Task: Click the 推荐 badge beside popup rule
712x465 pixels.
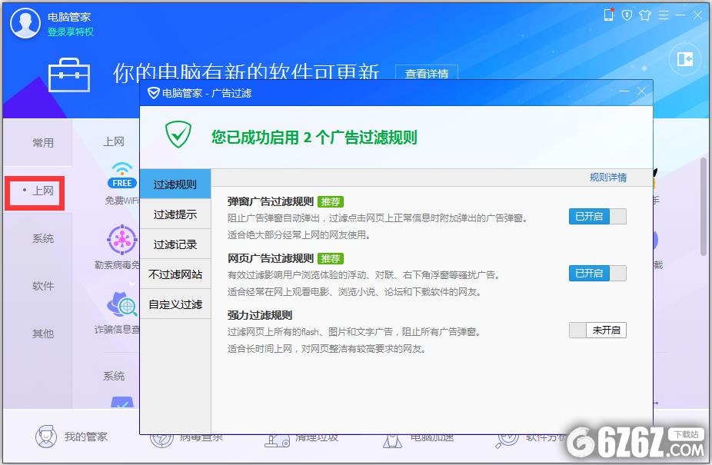Action: [x=331, y=201]
